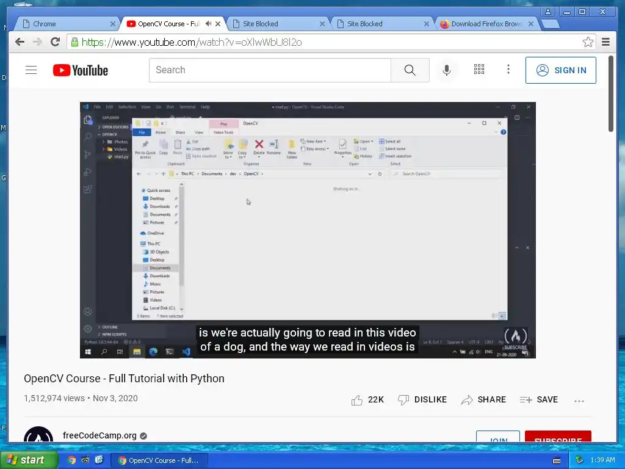Switch to the Chrome tab
The image size is (625, 469).
click(x=67, y=24)
